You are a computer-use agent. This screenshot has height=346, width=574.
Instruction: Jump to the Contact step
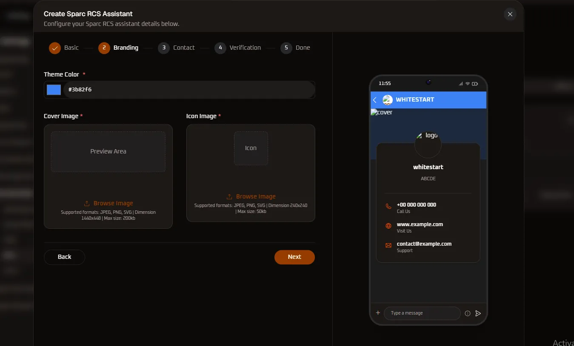176,48
